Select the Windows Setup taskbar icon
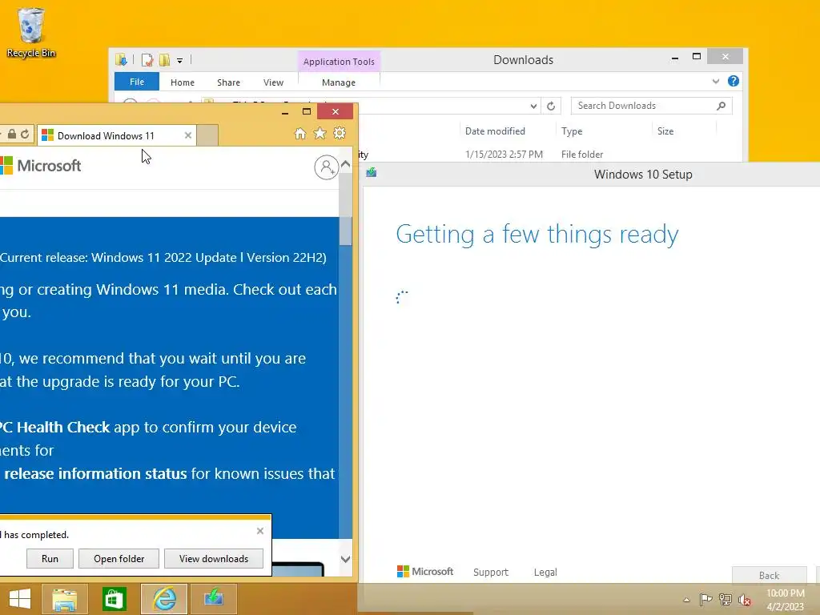 pyautogui.click(x=214, y=597)
